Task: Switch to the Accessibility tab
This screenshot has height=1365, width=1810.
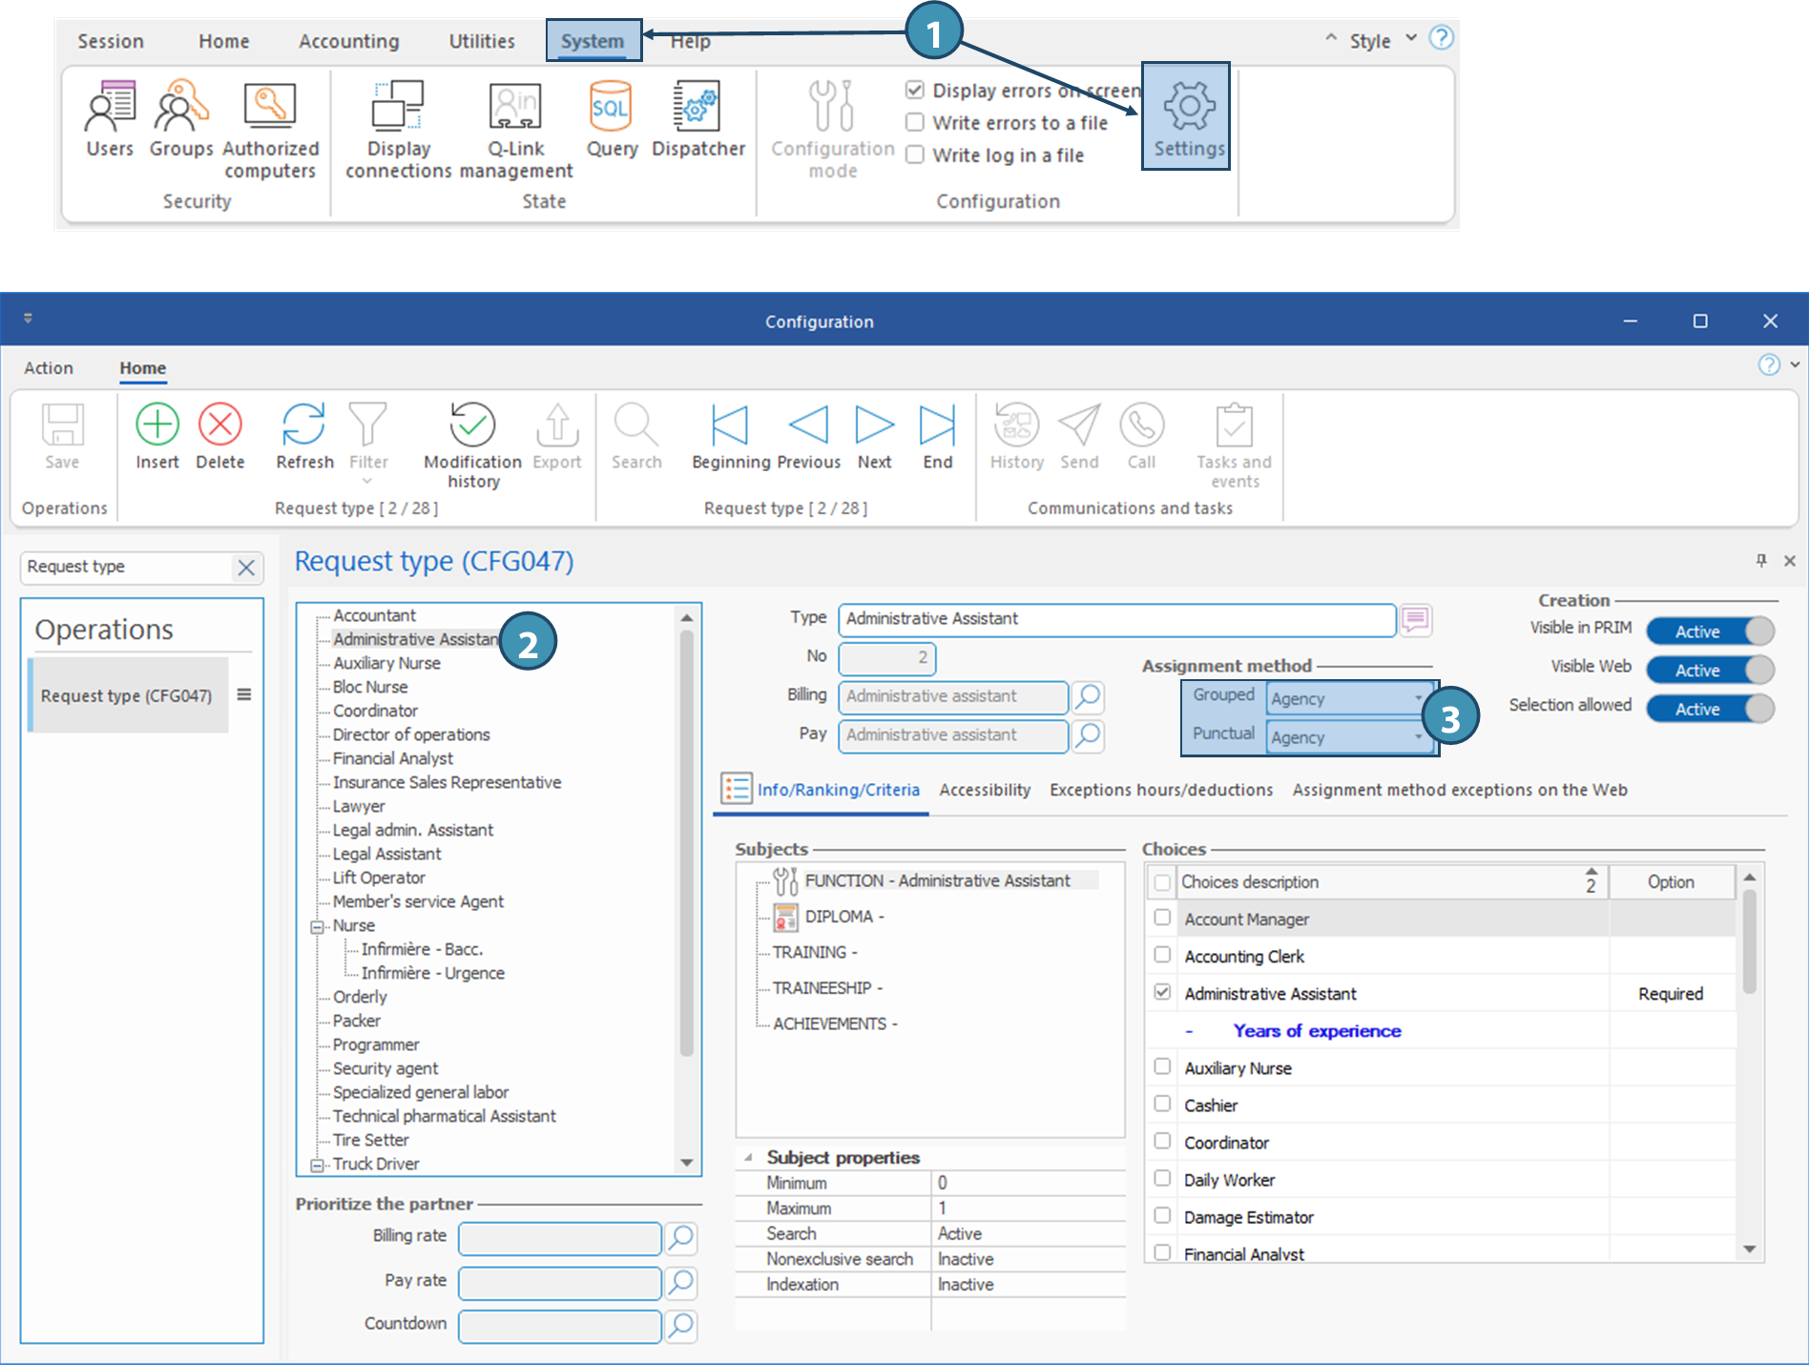Action: point(985,790)
